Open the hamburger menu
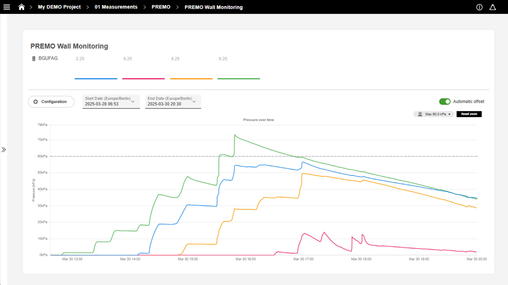This screenshot has height=285, width=508. click(7, 7)
